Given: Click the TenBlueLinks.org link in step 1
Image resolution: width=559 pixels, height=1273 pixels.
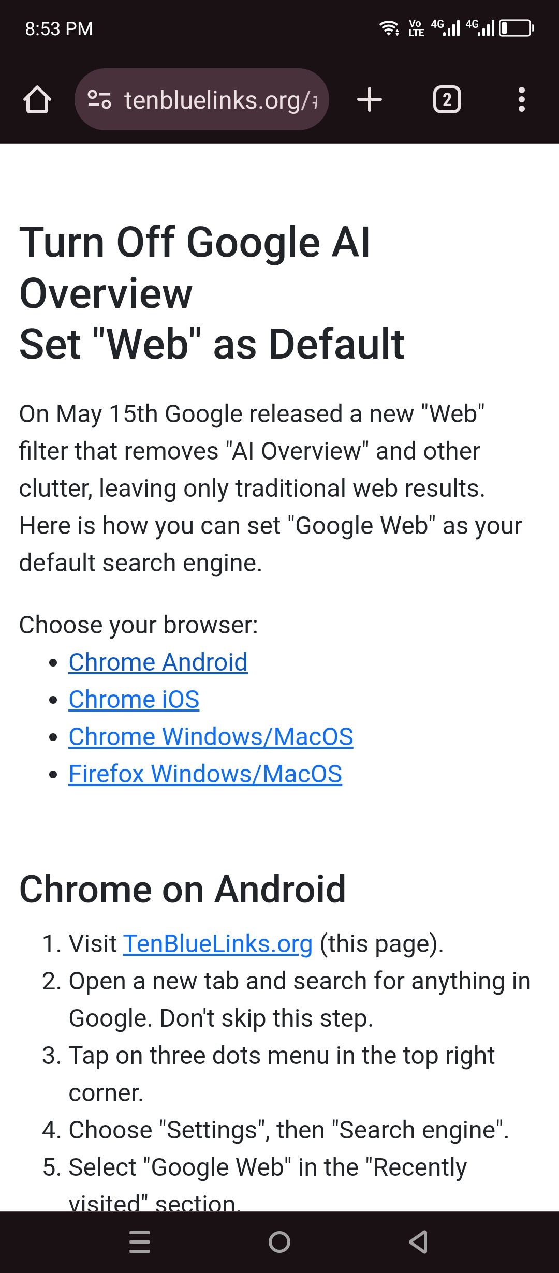Looking at the screenshot, I should point(218,943).
